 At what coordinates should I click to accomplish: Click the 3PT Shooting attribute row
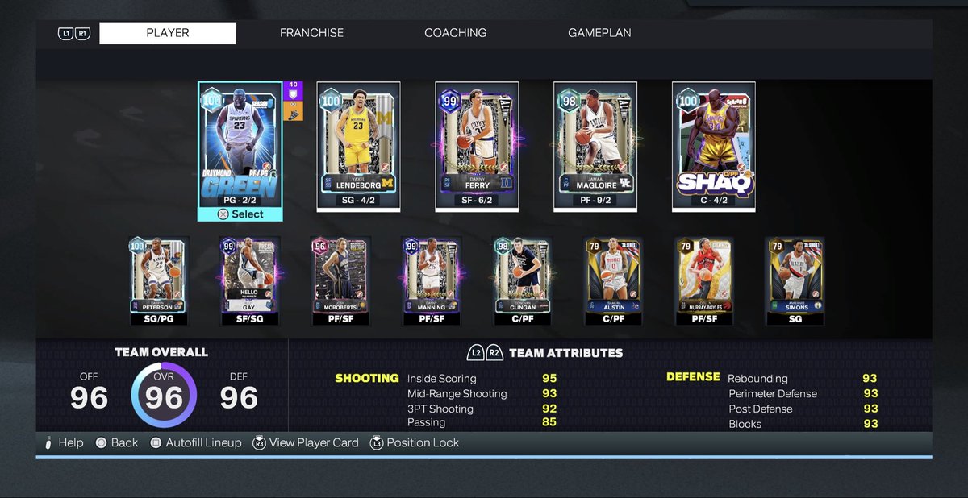(482, 409)
